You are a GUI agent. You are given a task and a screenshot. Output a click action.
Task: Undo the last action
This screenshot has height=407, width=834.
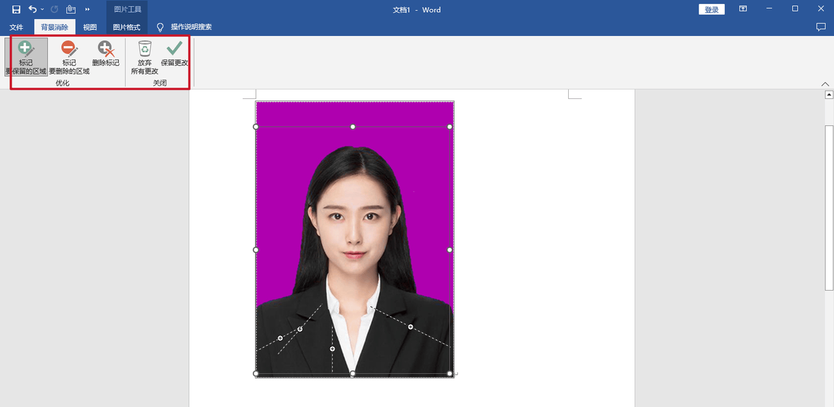(32, 9)
